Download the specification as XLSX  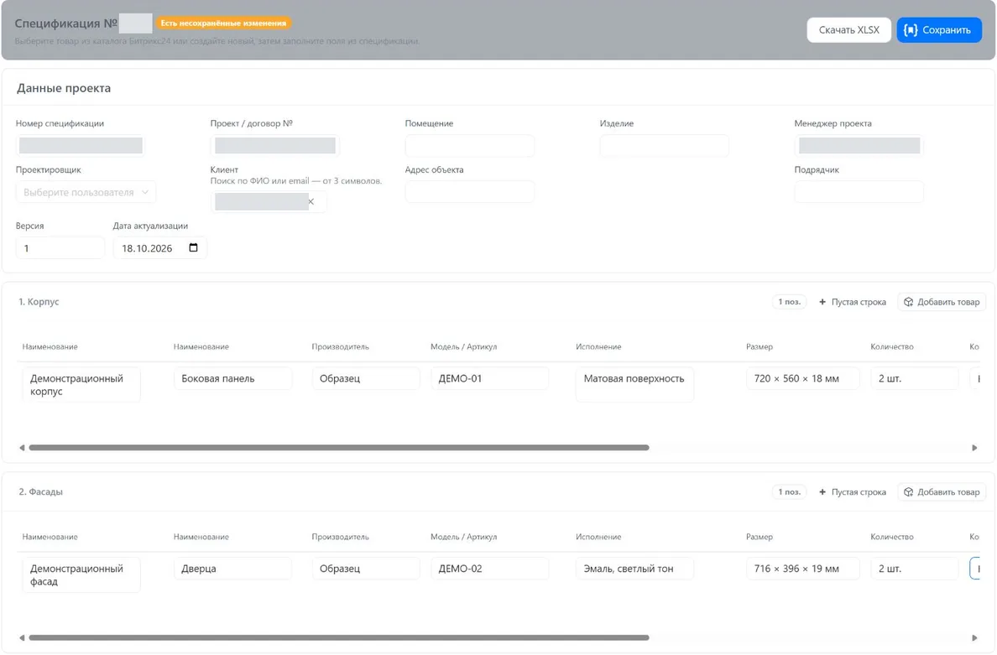[848, 30]
